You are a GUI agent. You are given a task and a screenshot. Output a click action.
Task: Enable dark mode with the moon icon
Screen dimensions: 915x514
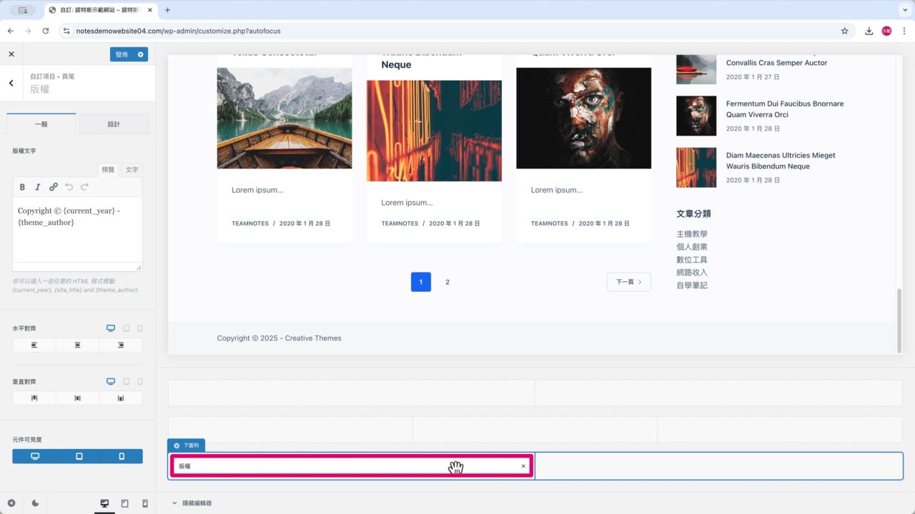tap(35, 503)
